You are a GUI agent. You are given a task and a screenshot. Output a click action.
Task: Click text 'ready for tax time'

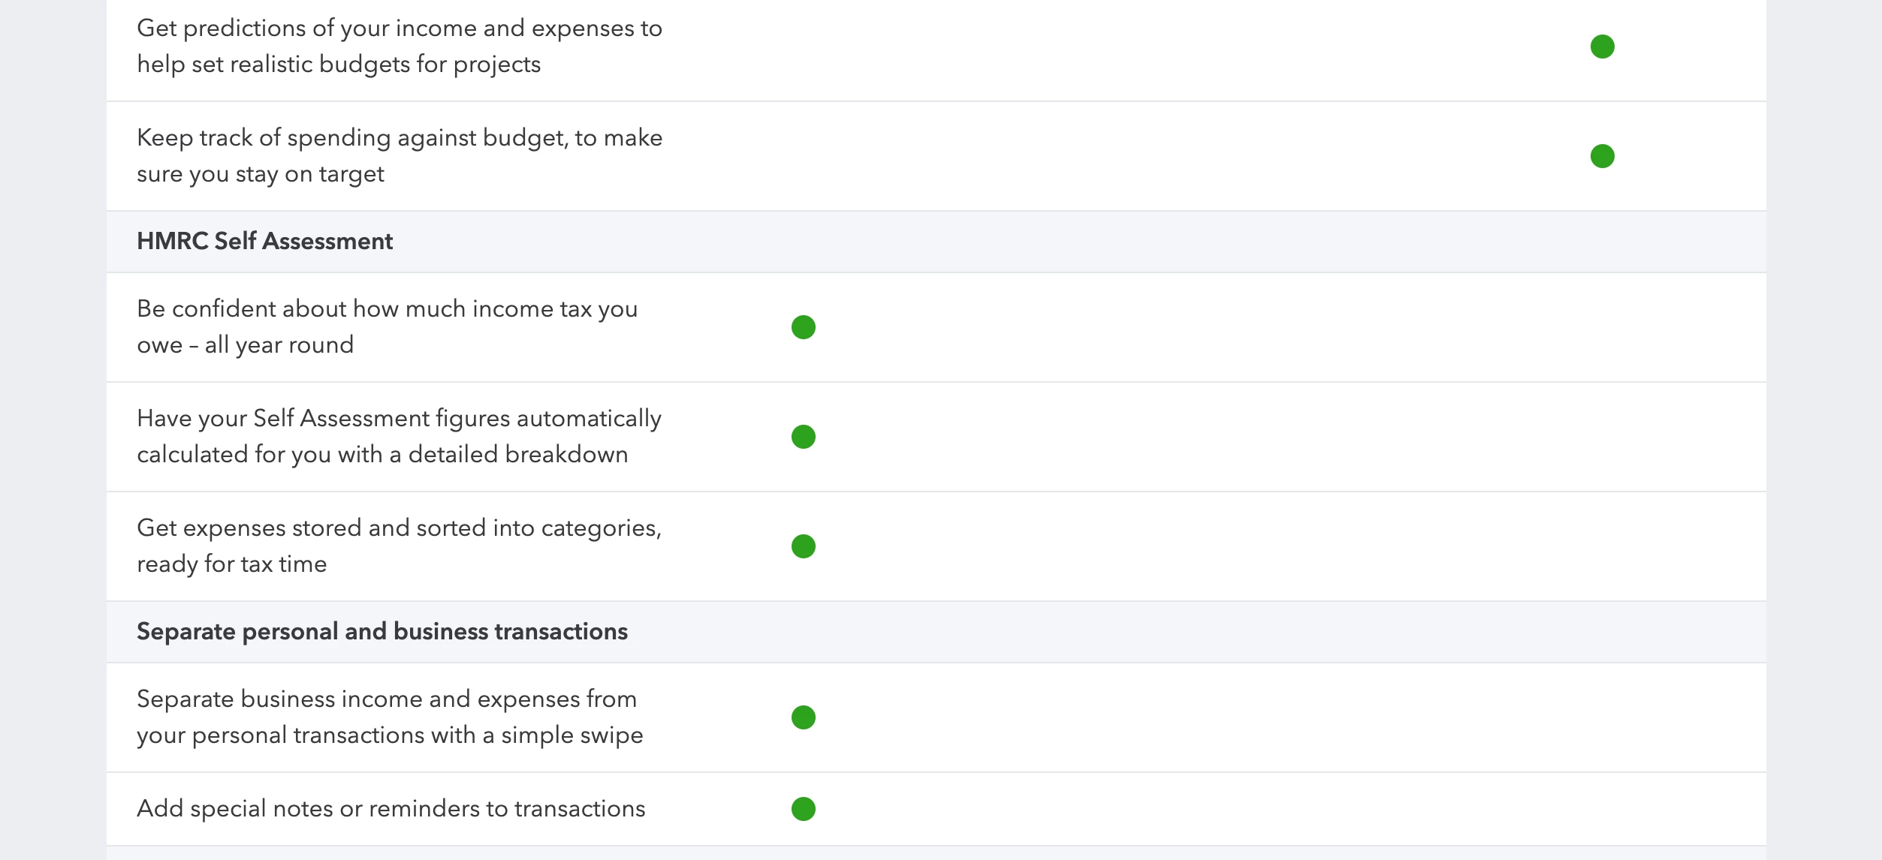click(x=232, y=564)
